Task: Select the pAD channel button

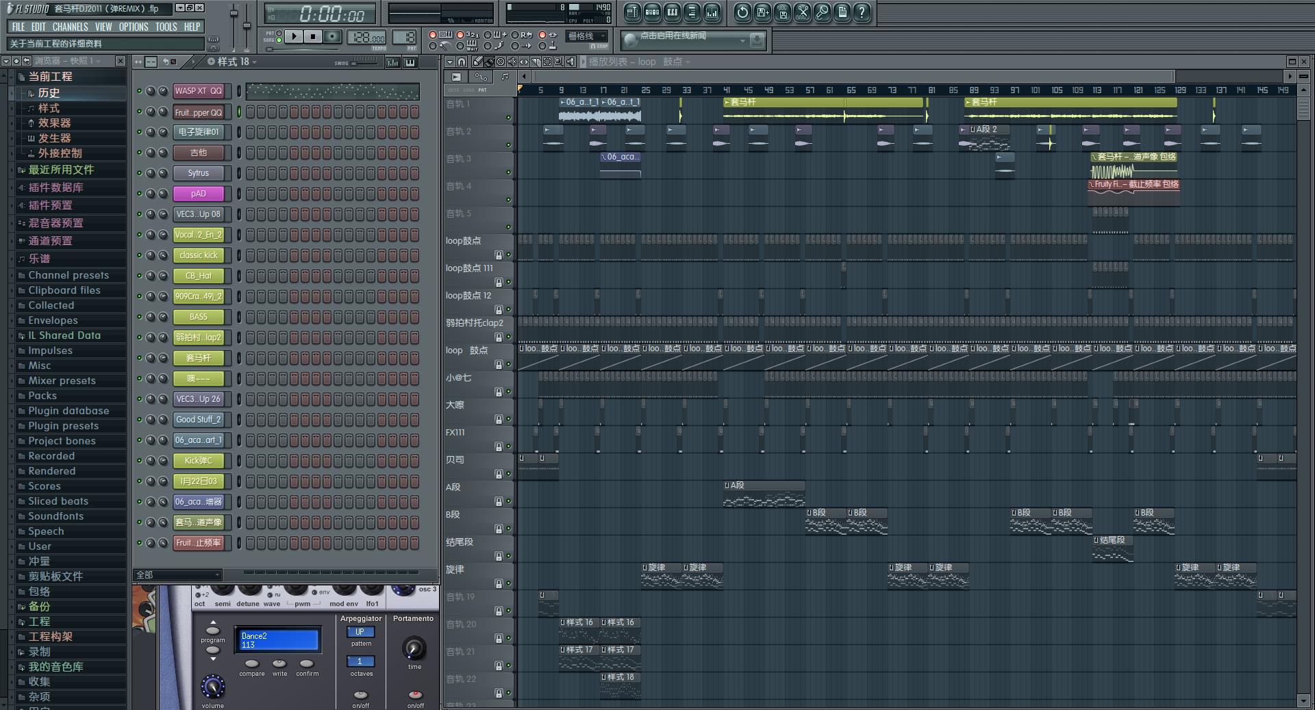Action: coord(199,194)
